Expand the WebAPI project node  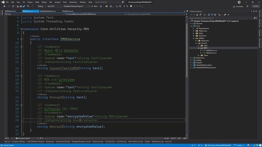click(x=191, y=62)
